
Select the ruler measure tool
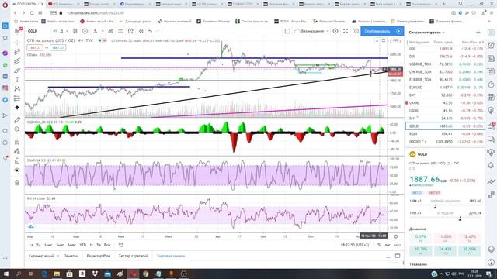tap(17, 120)
